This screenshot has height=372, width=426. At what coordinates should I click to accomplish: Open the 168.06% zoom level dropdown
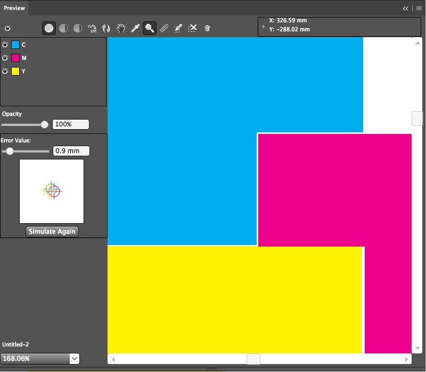(x=75, y=359)
